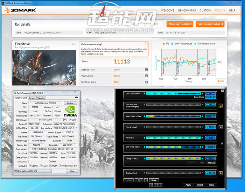Click the chart Details button
Image resolution: width=245 pixels, height=192 pixels.
[x=221, y=81]
